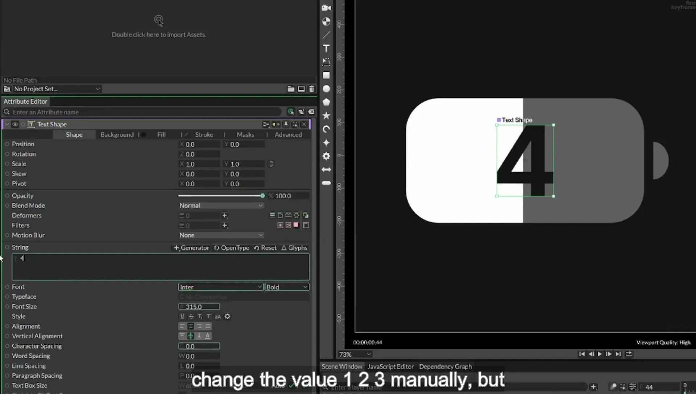696x394 pixels.
Task: Clear the attribute search filter
Action: pyautogui.click(x=311, y=112)
